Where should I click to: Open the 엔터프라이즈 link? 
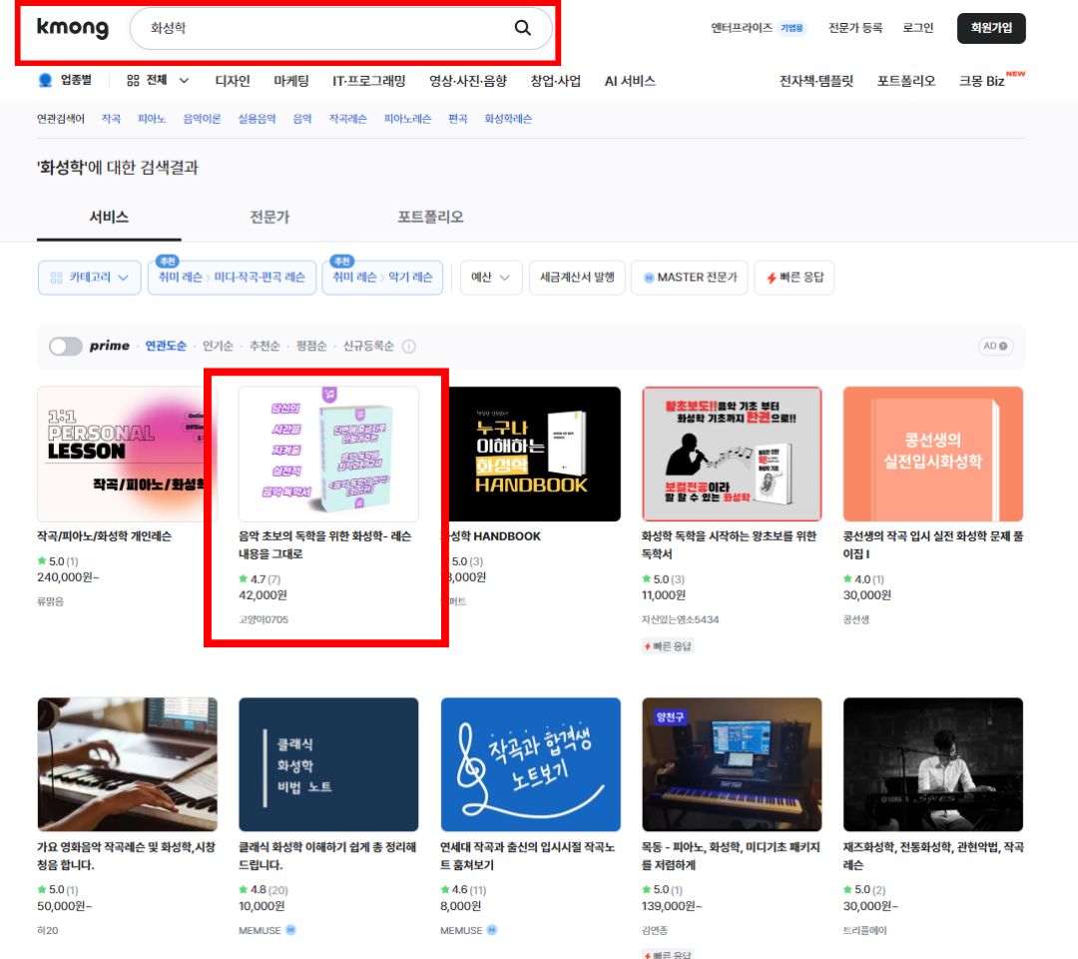[741, 28]
